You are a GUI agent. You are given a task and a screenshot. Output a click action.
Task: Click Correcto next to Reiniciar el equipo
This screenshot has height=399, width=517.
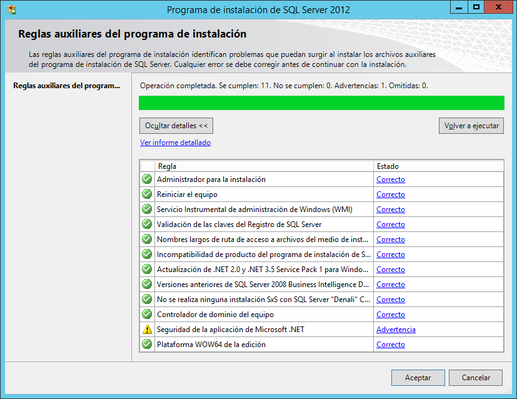[390, 194]
